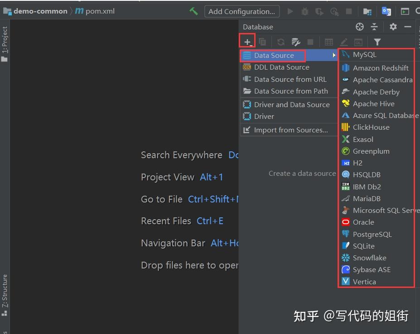Screen dimensions: 420x334
Task: Click the Stop square in the main toolbar
Action: click(x=349, y=11)
